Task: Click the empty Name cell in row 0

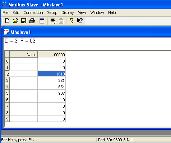Action: tap(24, 61)
